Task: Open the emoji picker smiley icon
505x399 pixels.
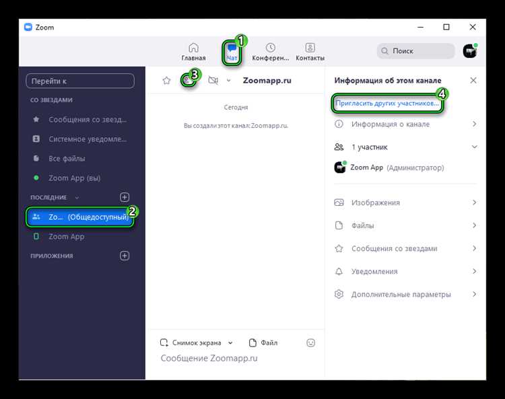Action: click(x=310, y=342)
